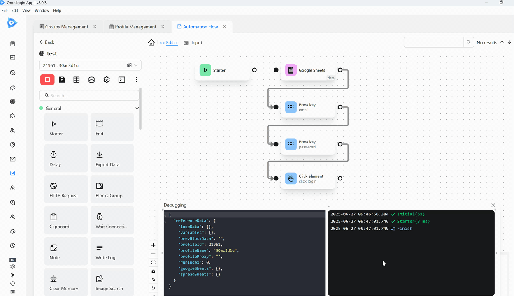Open the profile dropdown 21961 : 30ac3d1u
The height and width of the screenshot is (296, 514).
(90, 65)
